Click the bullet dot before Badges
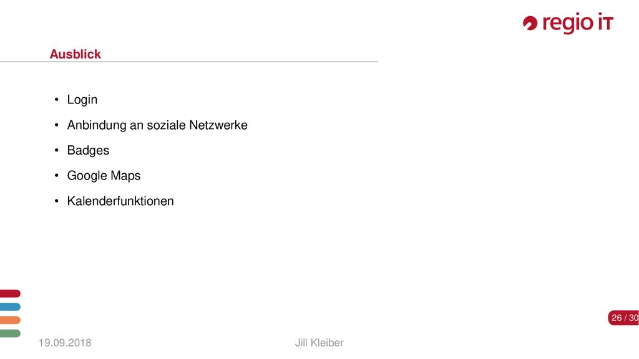The width and height of the screenshot is (639, 359). (57, 150)
